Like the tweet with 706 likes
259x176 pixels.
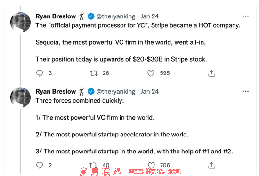tap(151, 165)
